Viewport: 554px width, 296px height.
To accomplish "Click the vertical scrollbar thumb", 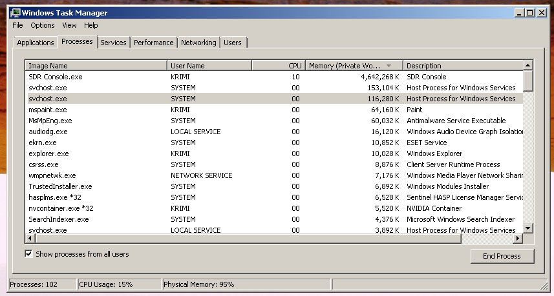I will (x=528, y=81).
